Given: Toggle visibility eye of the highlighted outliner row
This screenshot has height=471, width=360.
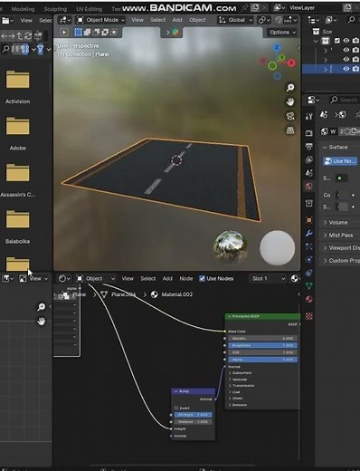Looking at the screenshot, I should pos(346,69).
